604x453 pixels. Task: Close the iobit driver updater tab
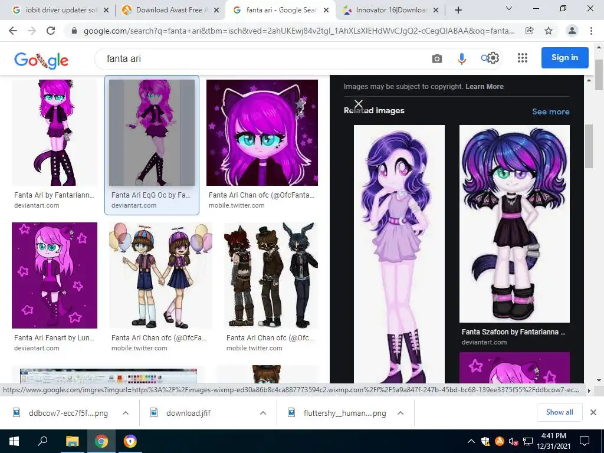point(106,10)
